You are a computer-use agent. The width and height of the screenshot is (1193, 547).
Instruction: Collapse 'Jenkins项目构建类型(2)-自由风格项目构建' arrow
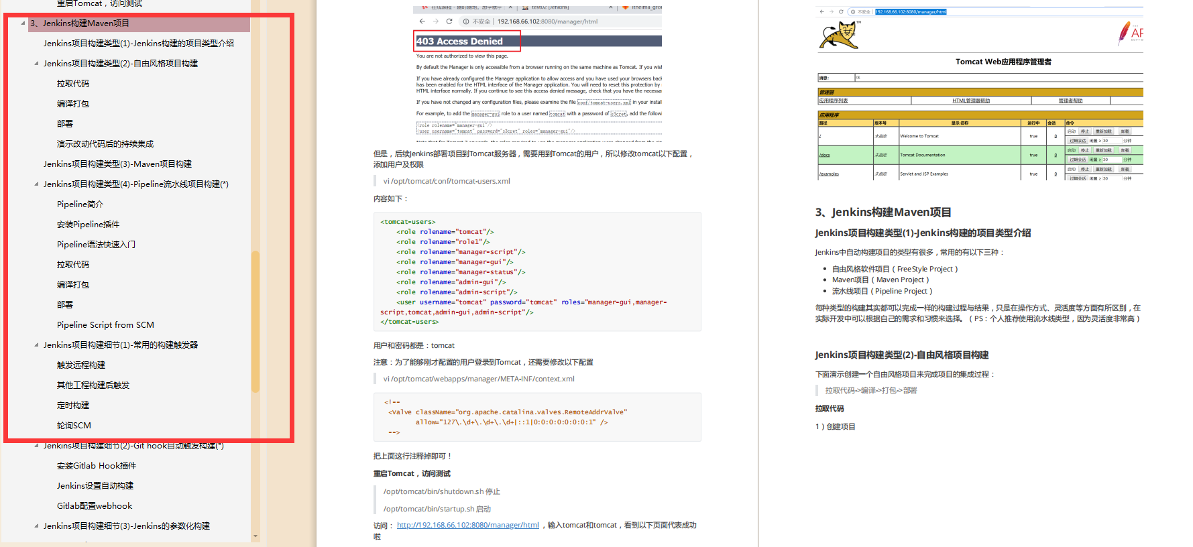pyautogui.click(x=36, y=64)
